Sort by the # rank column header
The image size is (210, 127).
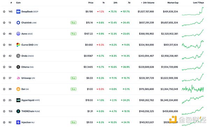coord(11,3)
